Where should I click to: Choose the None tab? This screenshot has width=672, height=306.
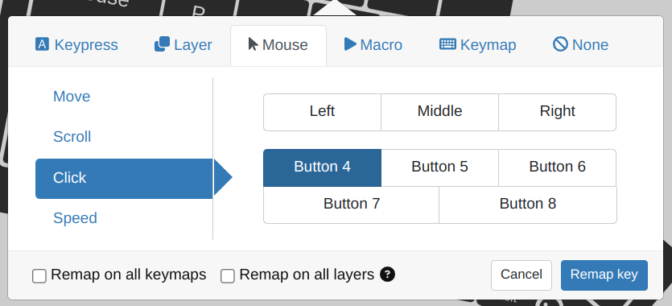pos(580,44)
